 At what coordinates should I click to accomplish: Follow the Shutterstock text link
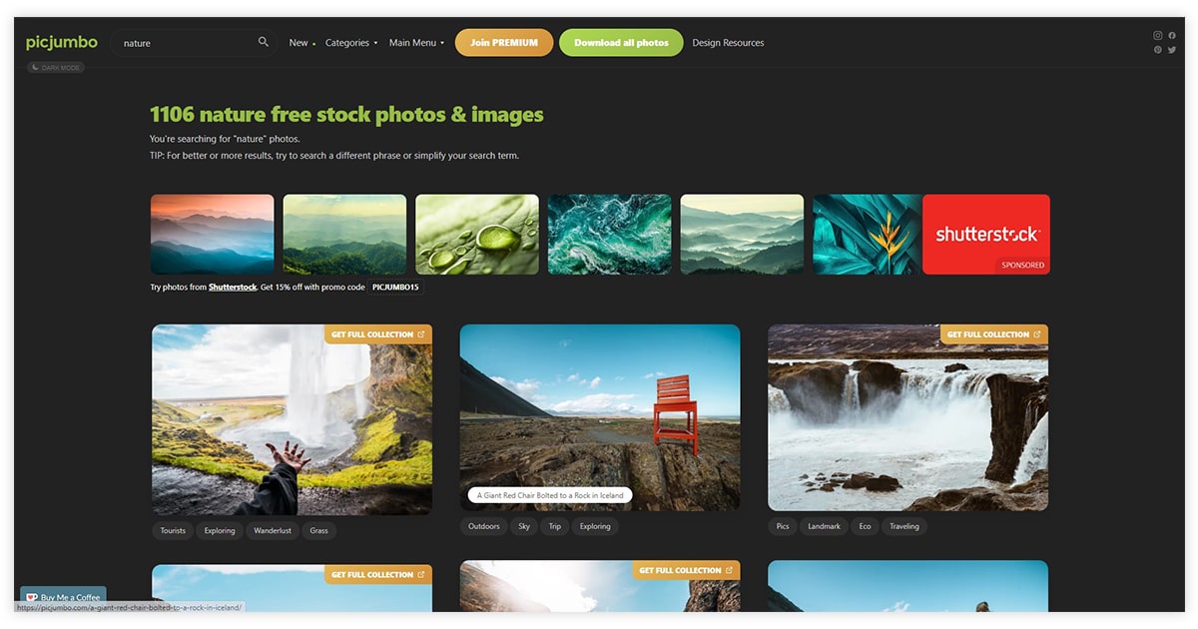click(x=233, y=288)
